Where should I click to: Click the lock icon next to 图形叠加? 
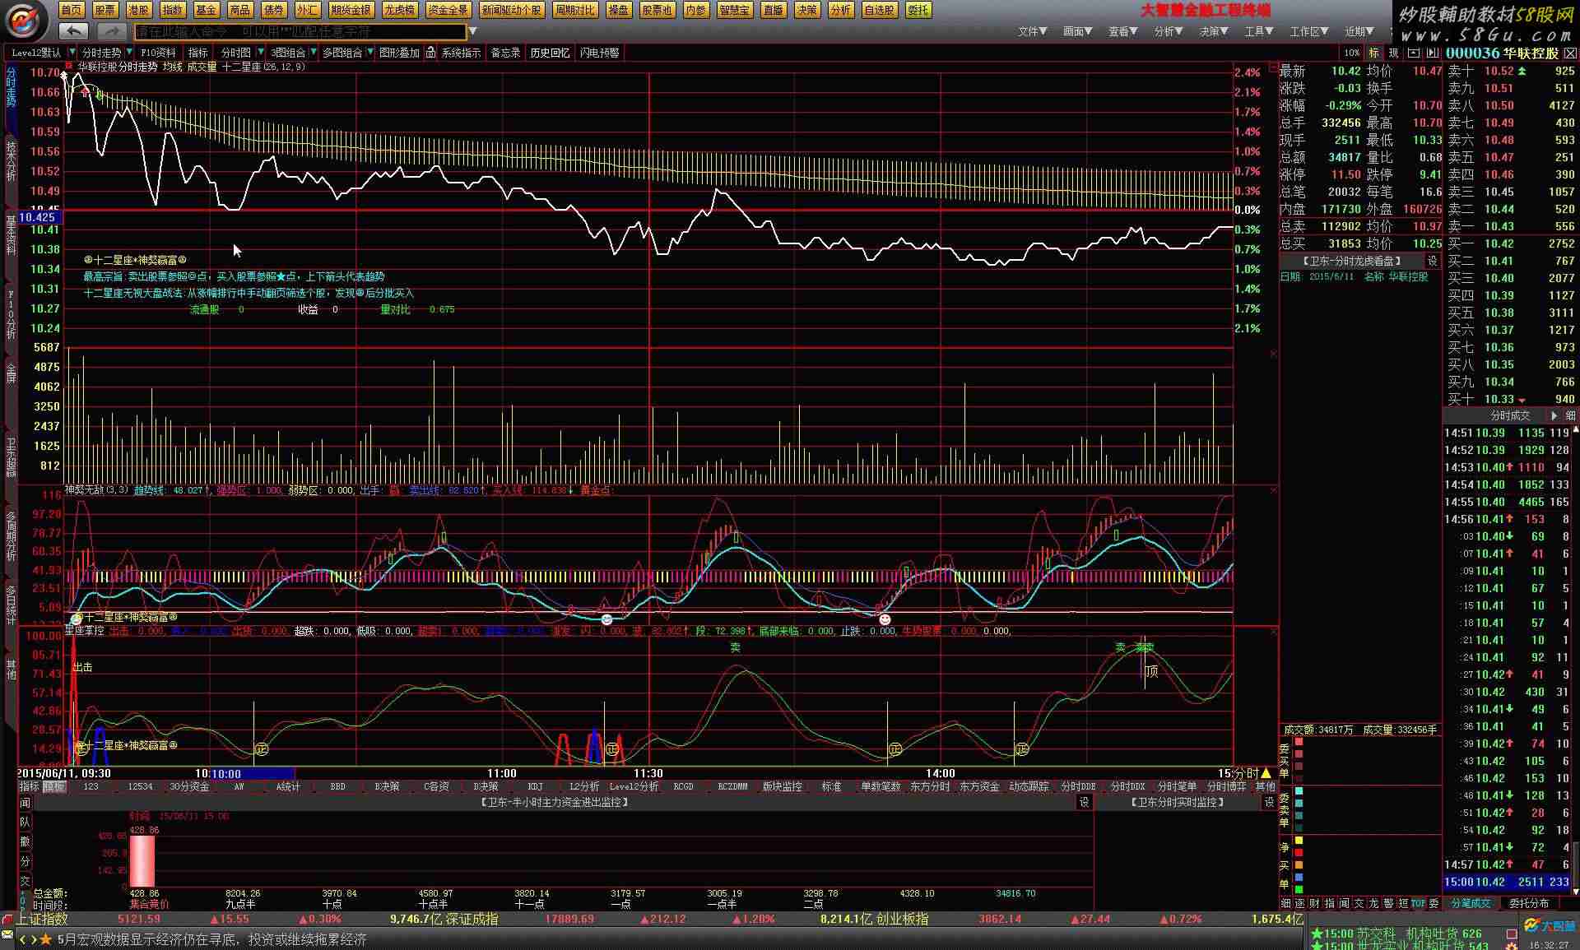coord(430,53)
